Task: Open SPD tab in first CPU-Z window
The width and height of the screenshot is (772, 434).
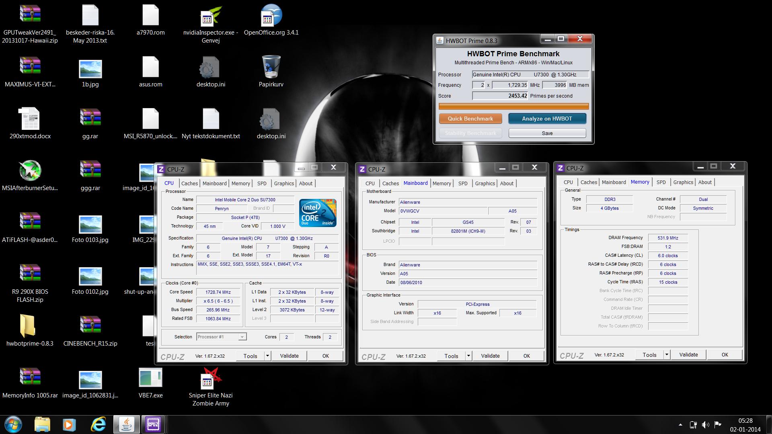Action: point(262,183)
